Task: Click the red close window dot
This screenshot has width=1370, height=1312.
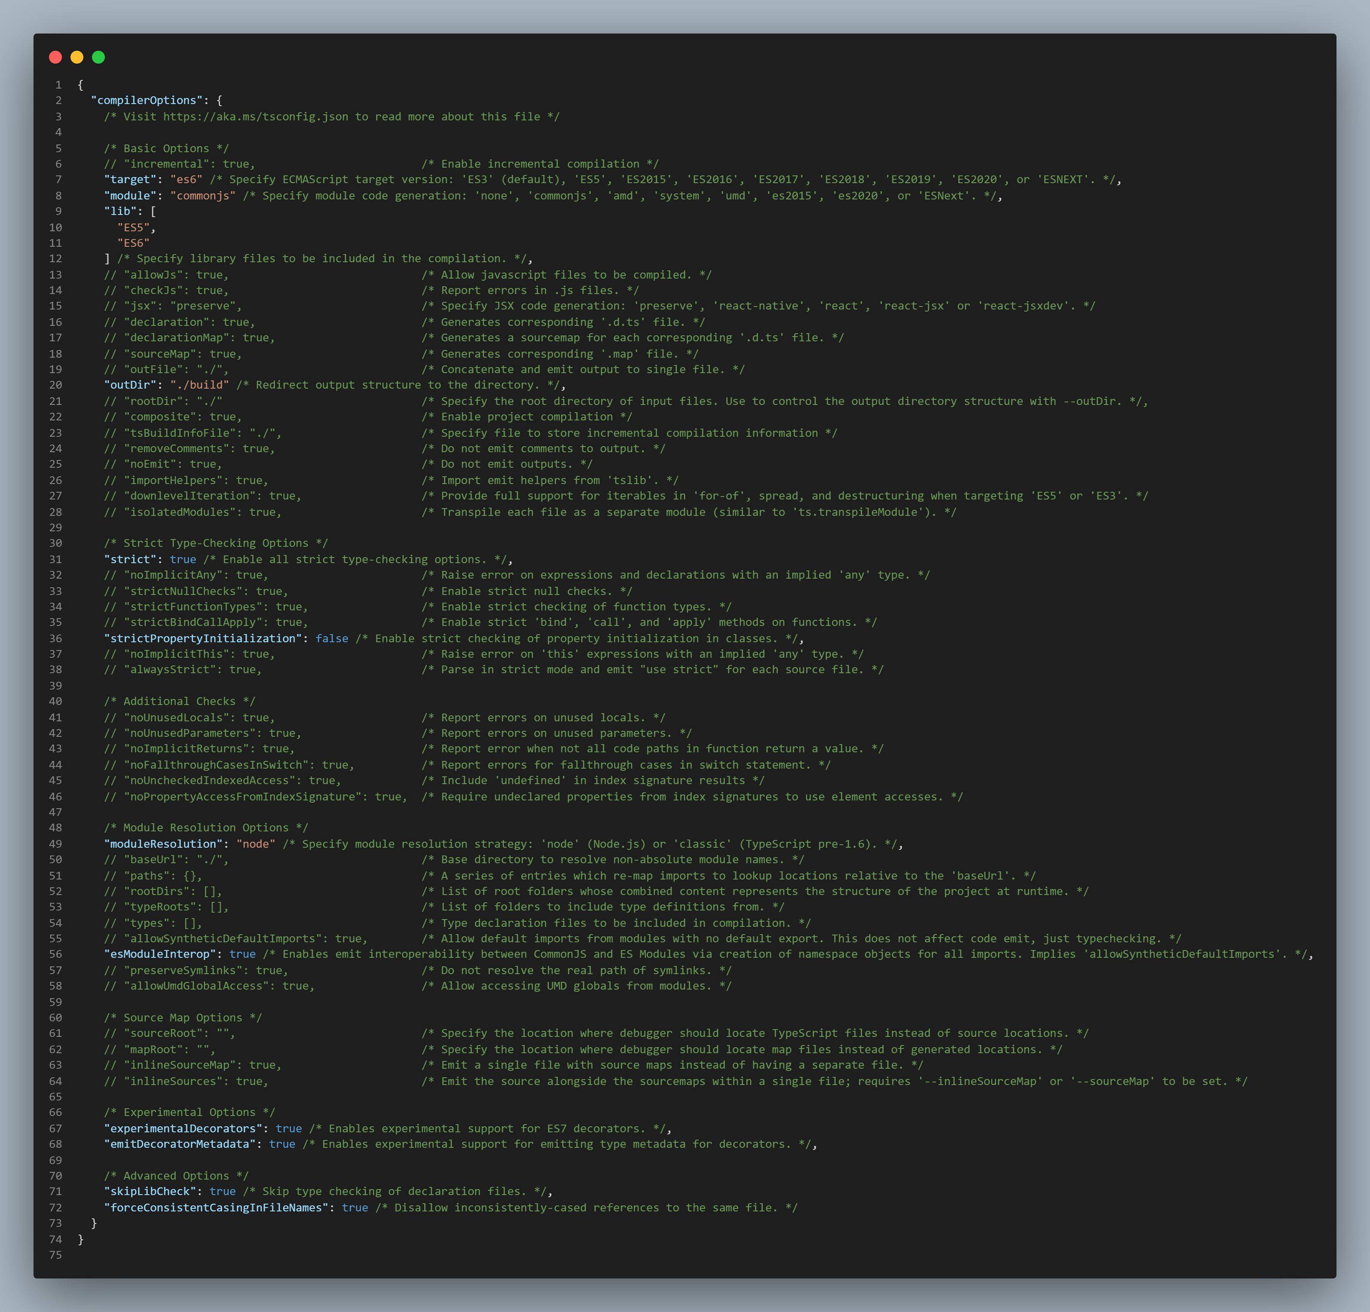Action: coord(56,57)
